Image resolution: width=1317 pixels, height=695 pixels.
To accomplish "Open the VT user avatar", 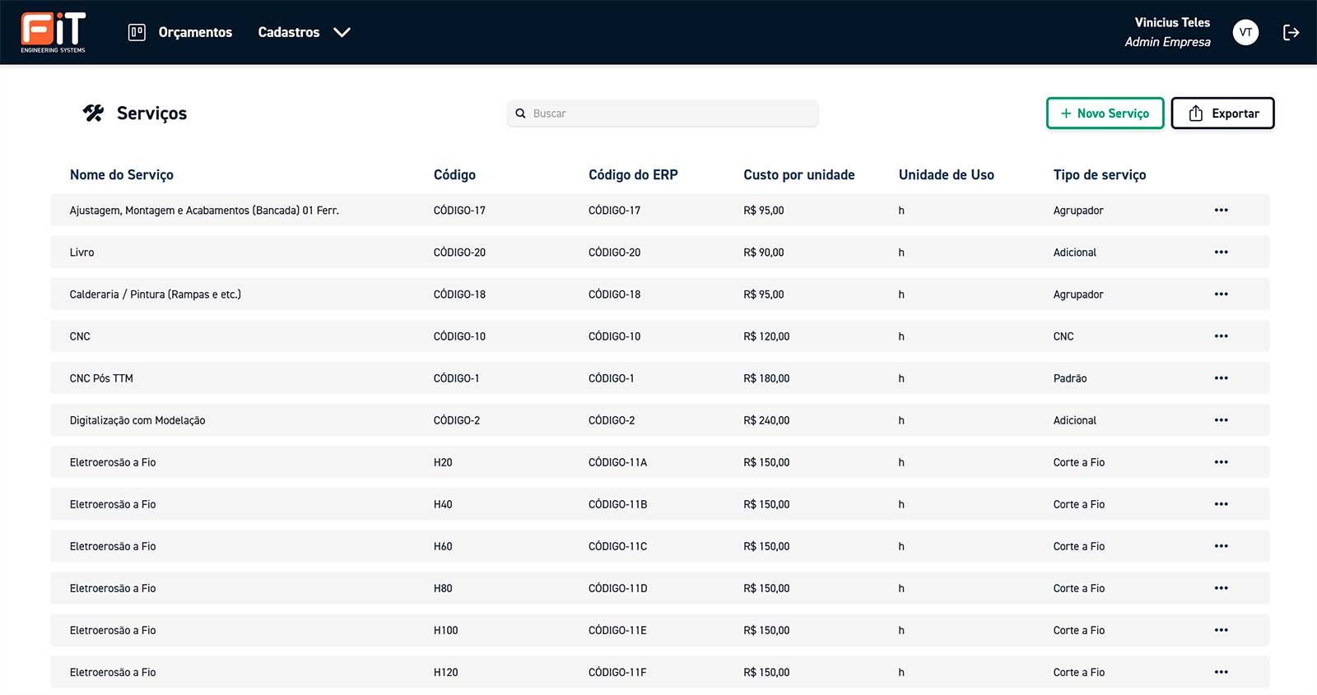I will [x=1245, y=32].
